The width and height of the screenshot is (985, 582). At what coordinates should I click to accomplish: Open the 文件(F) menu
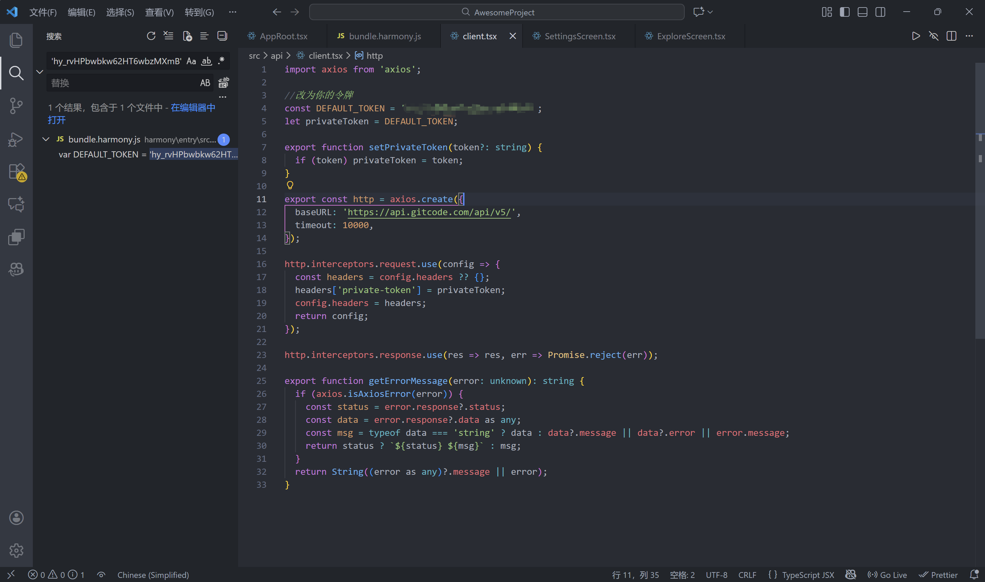tap(43, 12)
